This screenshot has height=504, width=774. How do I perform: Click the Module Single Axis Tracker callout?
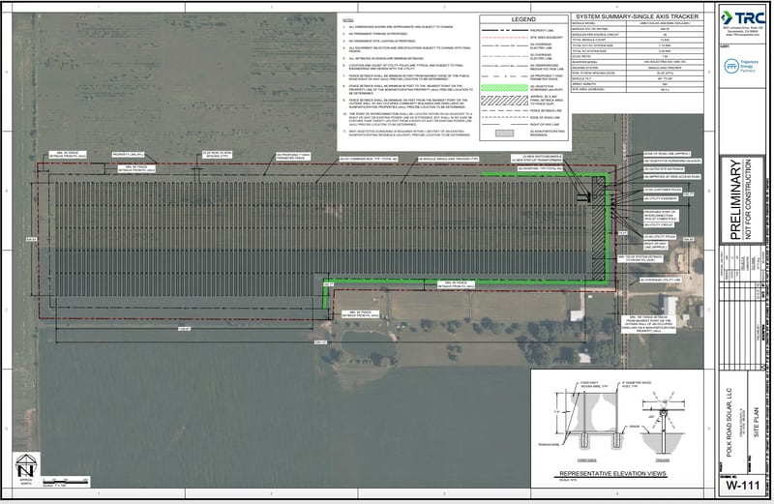click(x=449, y=160)
